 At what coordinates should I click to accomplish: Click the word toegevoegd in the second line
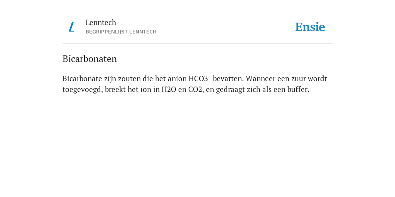click(x=83, y=90)
